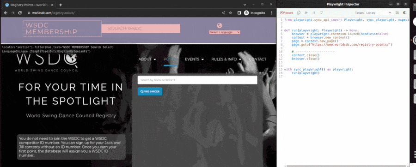Go forward in the browser
Screen dimensions: 416x167
[x=13, y=13]
